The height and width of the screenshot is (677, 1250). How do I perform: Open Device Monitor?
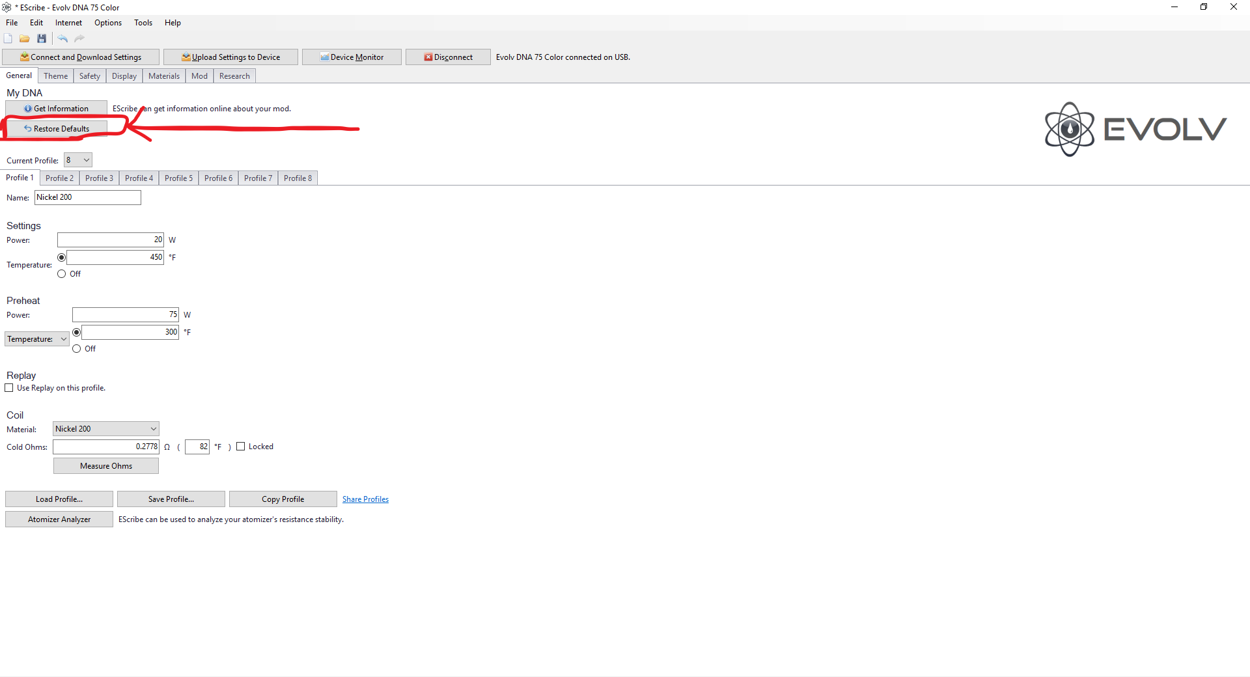[x=352, y=57]
